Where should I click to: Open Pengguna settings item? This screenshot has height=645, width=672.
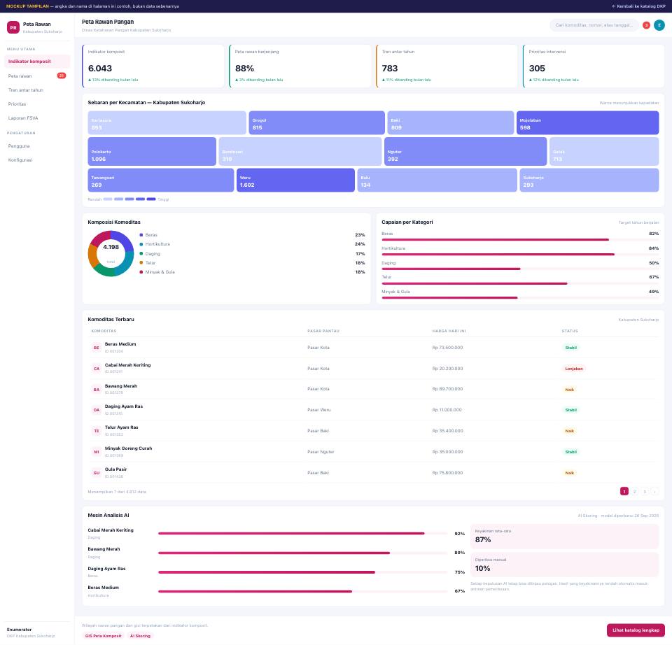37,146
